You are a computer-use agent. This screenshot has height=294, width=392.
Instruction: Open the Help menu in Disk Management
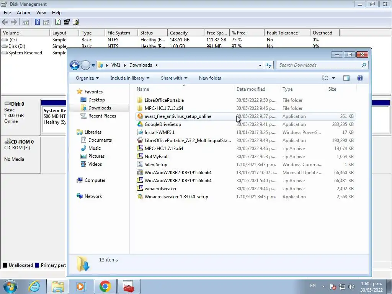[x=57, y=13]
